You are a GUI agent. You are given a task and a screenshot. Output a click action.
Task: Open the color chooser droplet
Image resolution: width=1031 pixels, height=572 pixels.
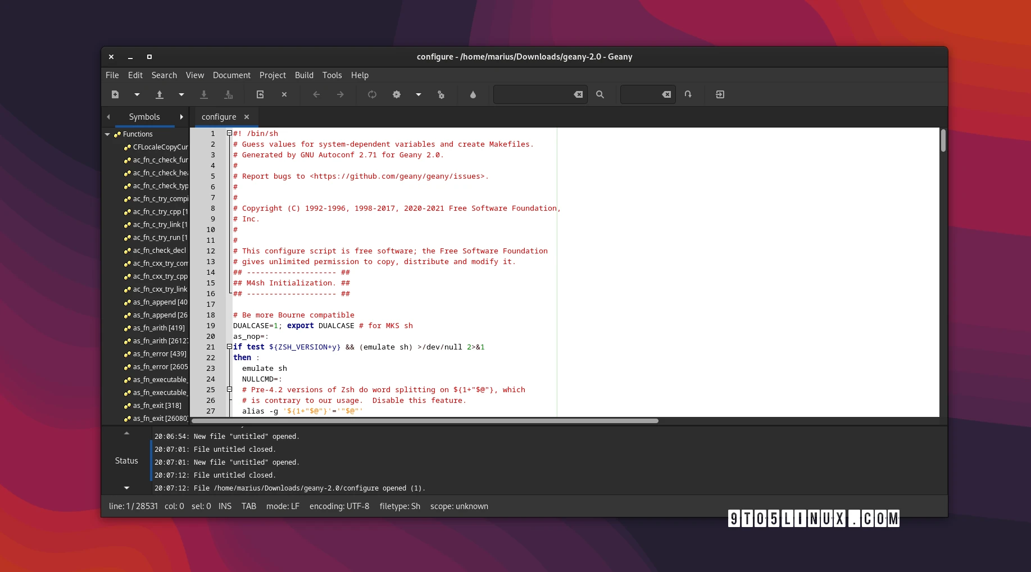[473, 94]
